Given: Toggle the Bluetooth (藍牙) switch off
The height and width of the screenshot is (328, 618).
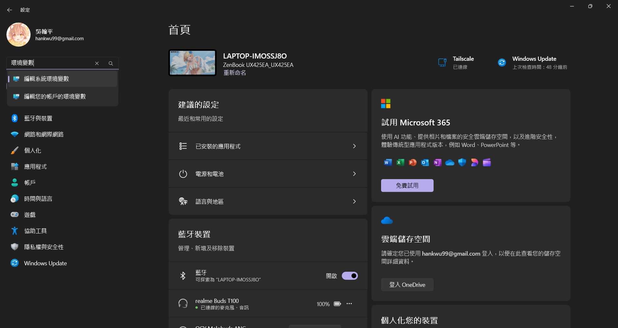Looking at the screenshot, I should [x=350, y=276].
